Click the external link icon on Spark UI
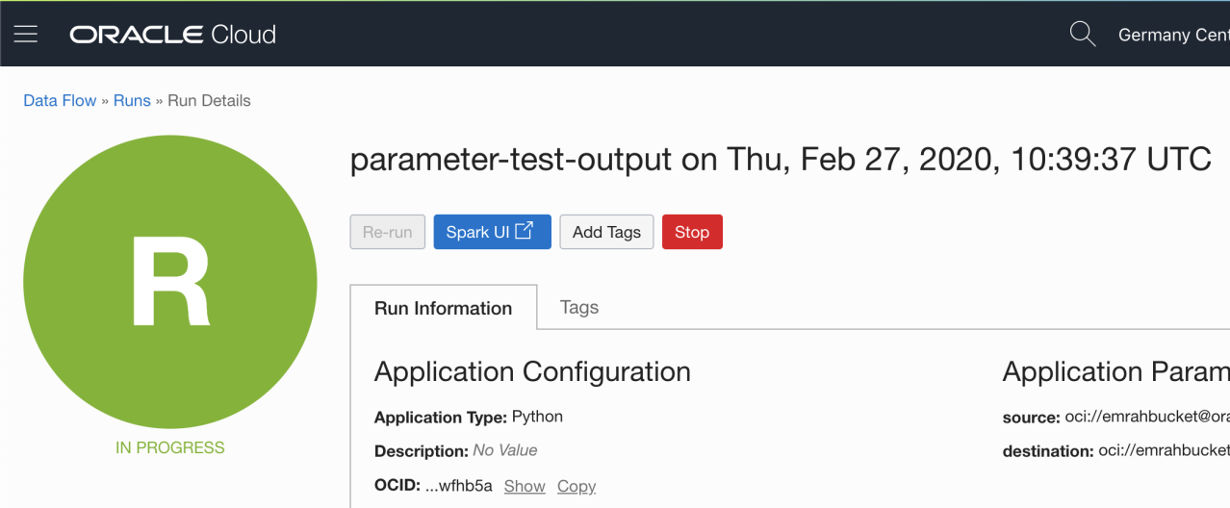The width and height of the screenshot is (1230, 508). point(525,231)
